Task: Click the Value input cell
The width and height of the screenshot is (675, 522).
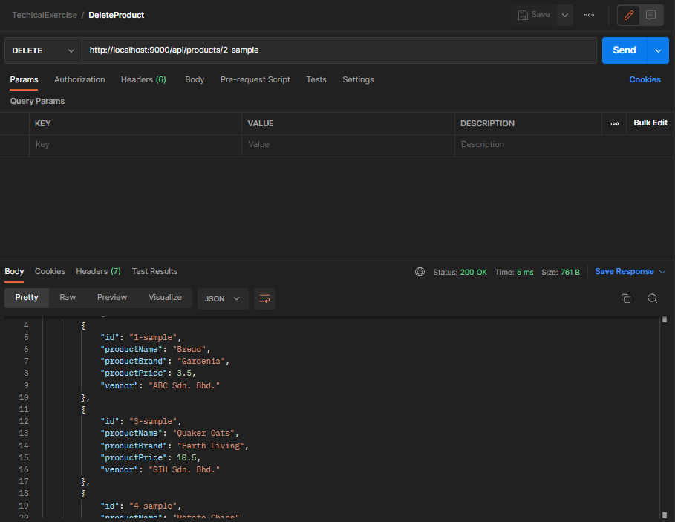Action: 348,145
